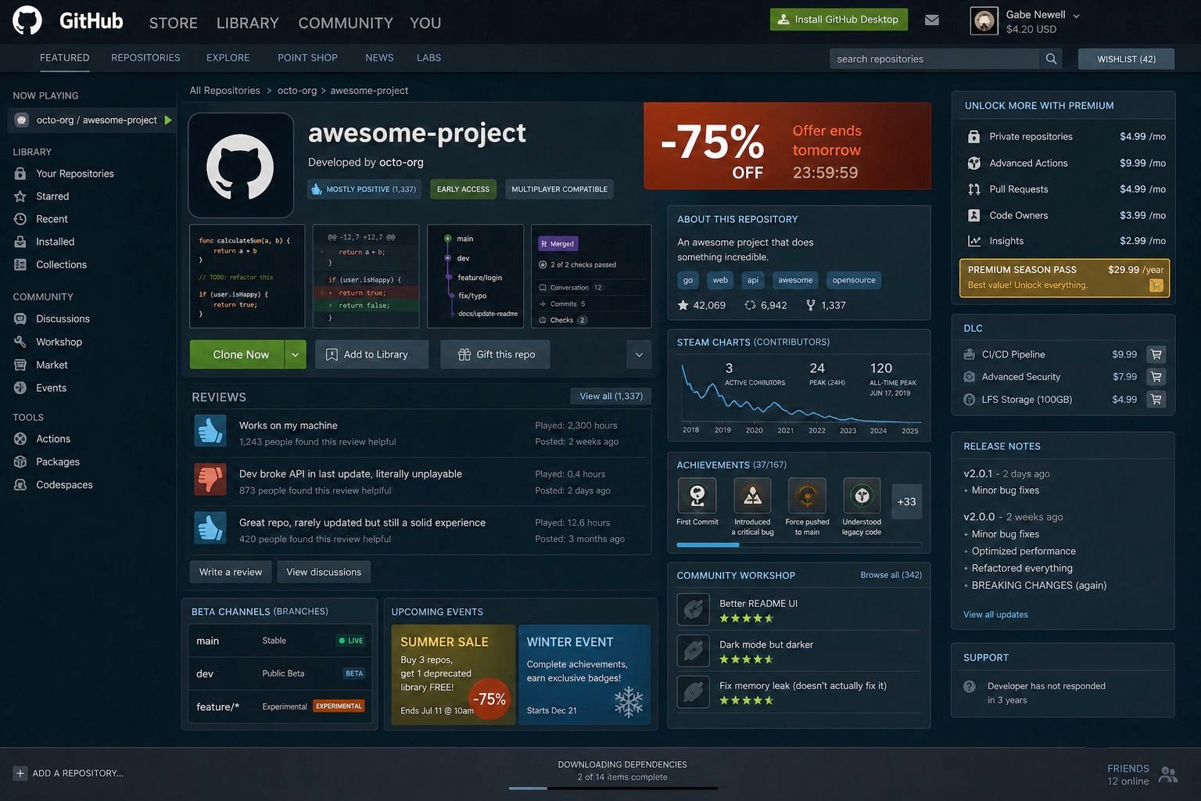Click the Market storefront icon
Viewport: 1201px width, 801px height.
pos(20,365)
